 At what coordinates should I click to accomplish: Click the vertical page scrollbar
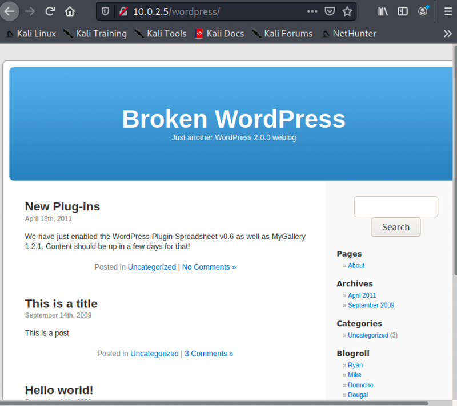point(455,160)
